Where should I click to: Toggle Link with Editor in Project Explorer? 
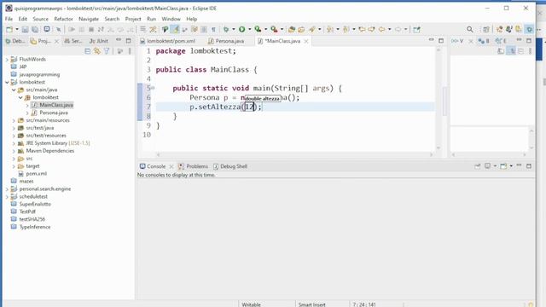click(x=96, y=51)
